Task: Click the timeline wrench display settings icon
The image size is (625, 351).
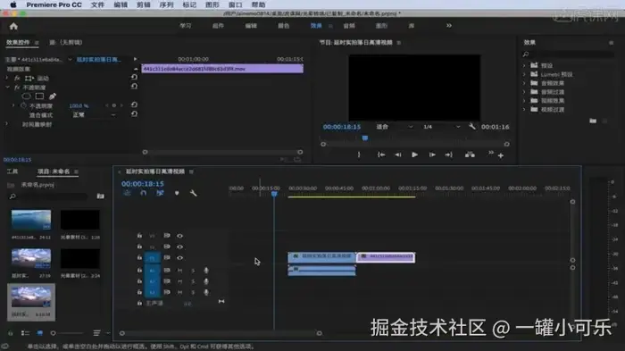Action: click(x=194, y=193)
